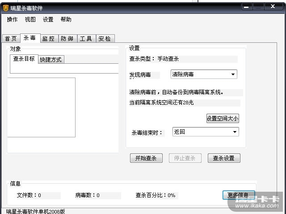286x214 pixels.
Task: Switch to the 监控 tab
Action: [49, 39]
